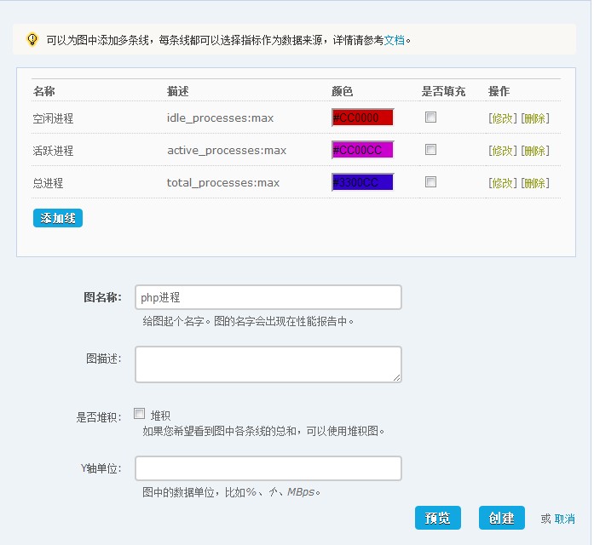Enable fill for 活跃进程 line
Viewport: 594px width, 545px height.
click(x=431, y=150)
